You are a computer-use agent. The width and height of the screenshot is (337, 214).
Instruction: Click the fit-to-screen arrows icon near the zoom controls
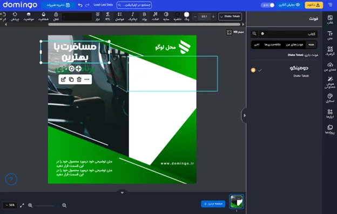22,205
